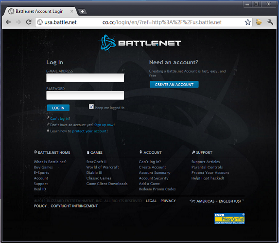Screen dimensions: 279x243
Task: Click the CREATE AN ACCOUNT button
Action: (174, 85)
